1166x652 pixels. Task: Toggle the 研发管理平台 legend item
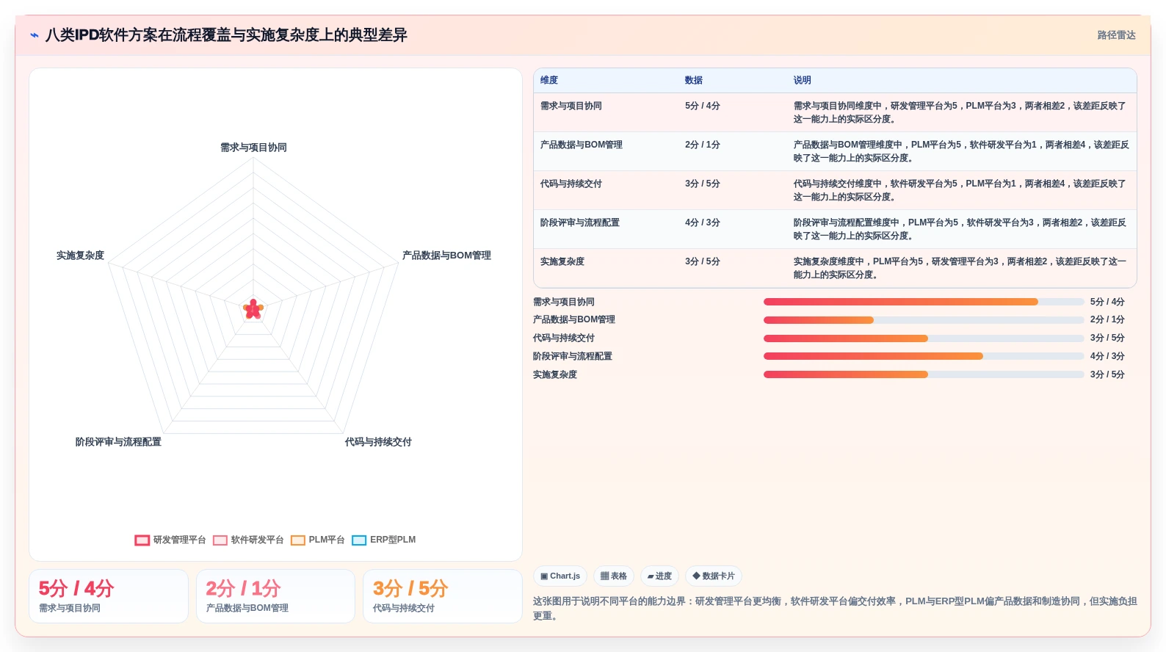170,540
